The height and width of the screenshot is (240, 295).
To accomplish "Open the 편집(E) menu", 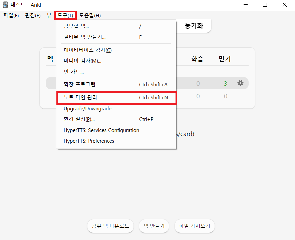I will [33, 15].
